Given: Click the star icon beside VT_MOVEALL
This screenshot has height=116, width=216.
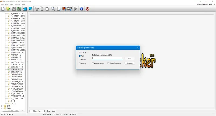Looking at the screenshot, I should [9, 89].
